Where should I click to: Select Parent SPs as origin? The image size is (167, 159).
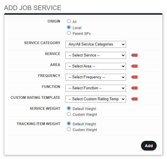[69, 33]
